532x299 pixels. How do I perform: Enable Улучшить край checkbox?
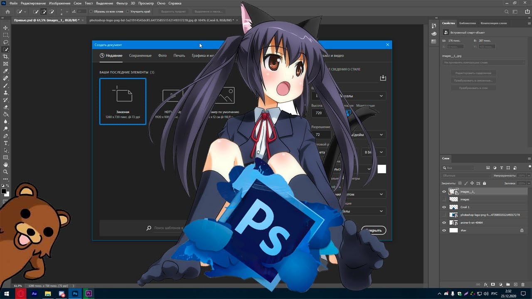pos(127,12)
